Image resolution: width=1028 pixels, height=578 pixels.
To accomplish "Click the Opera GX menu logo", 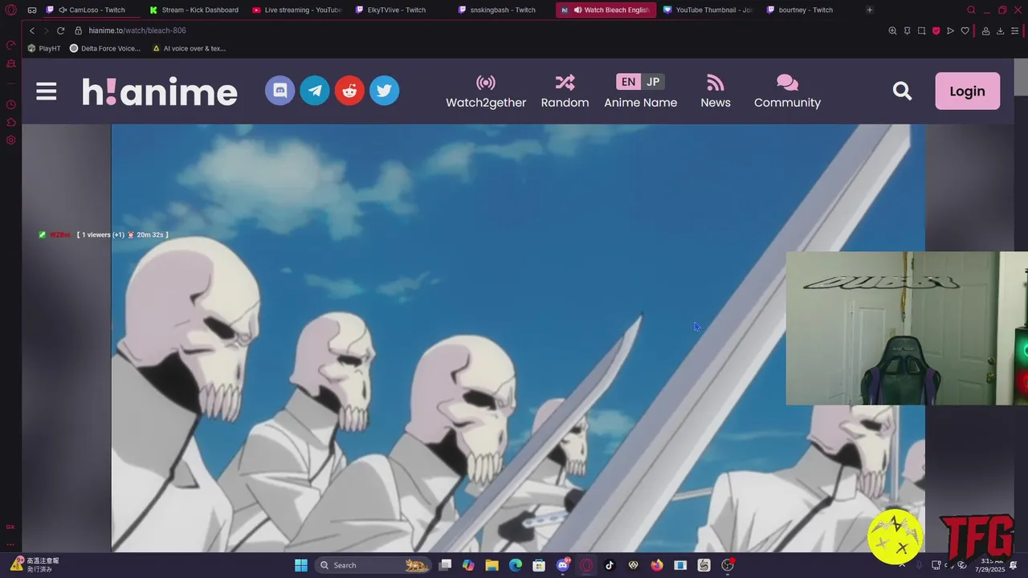I will 10,10.
